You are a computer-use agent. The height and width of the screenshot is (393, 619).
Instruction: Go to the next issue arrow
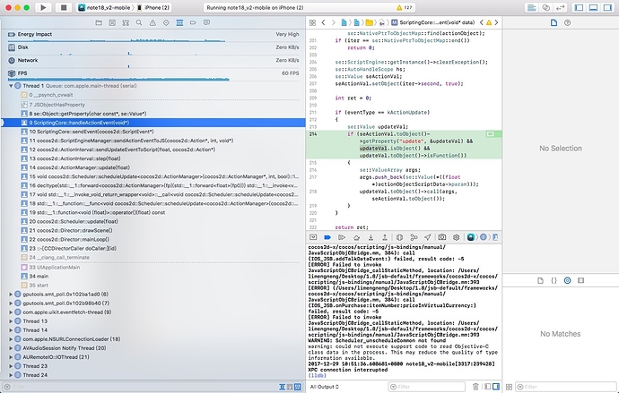tap(496, 22)
